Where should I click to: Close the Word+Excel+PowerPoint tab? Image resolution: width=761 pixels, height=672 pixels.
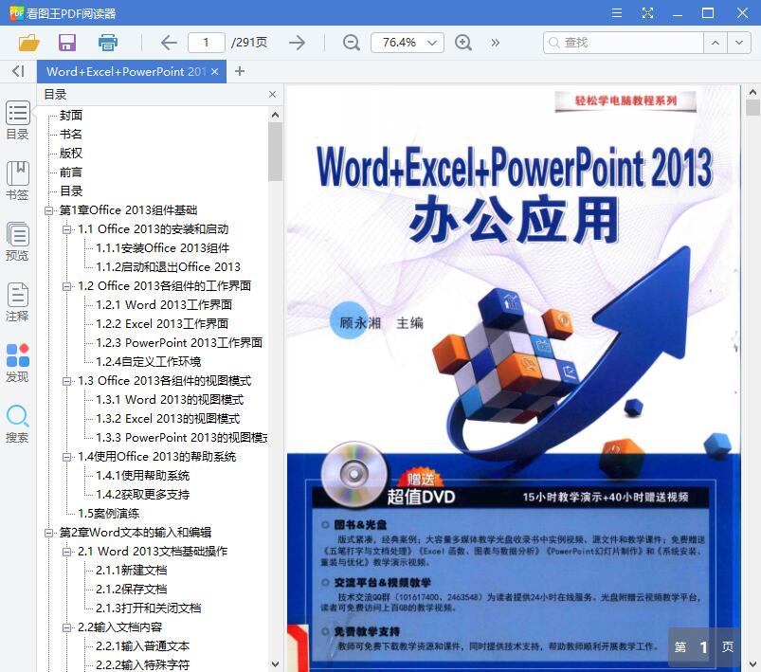point(215,71)
